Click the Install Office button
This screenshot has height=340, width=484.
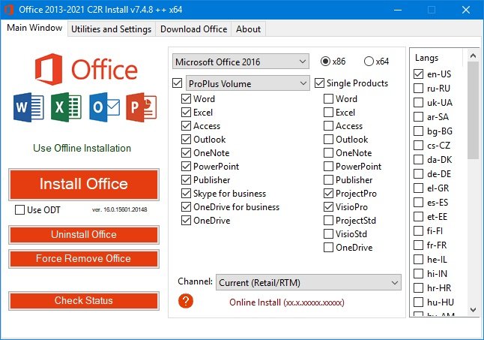pos(84,184)
